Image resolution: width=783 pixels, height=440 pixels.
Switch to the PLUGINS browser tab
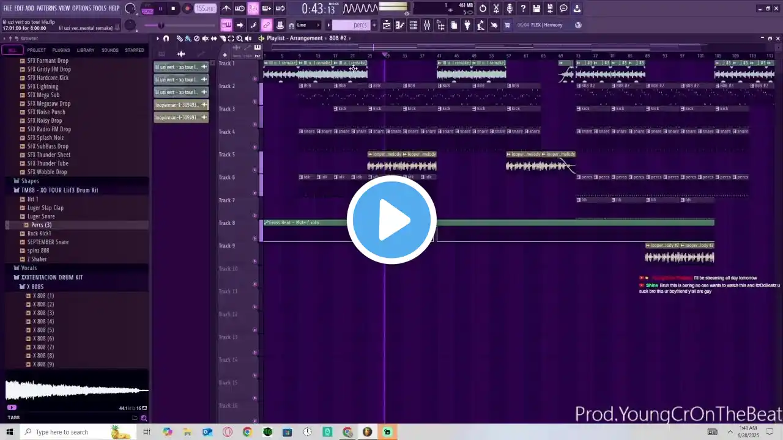(x=61, y=50)
